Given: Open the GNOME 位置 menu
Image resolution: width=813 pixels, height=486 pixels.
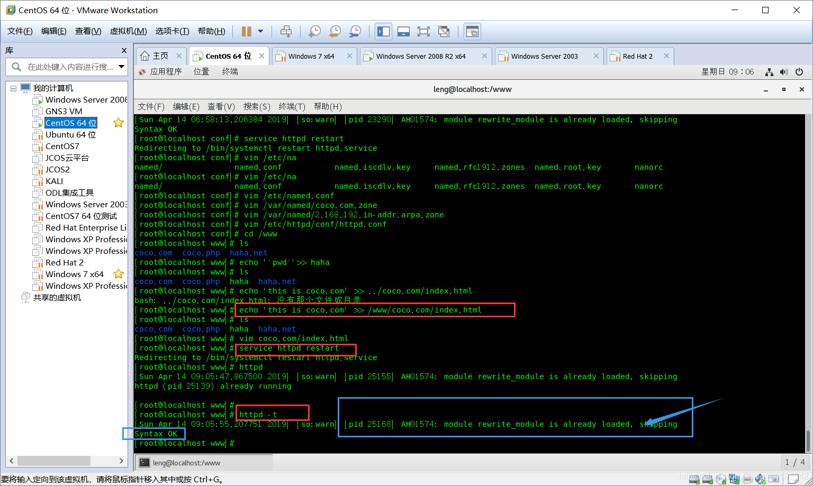Looking at the screenshot, I should click(x=201, y=71).
